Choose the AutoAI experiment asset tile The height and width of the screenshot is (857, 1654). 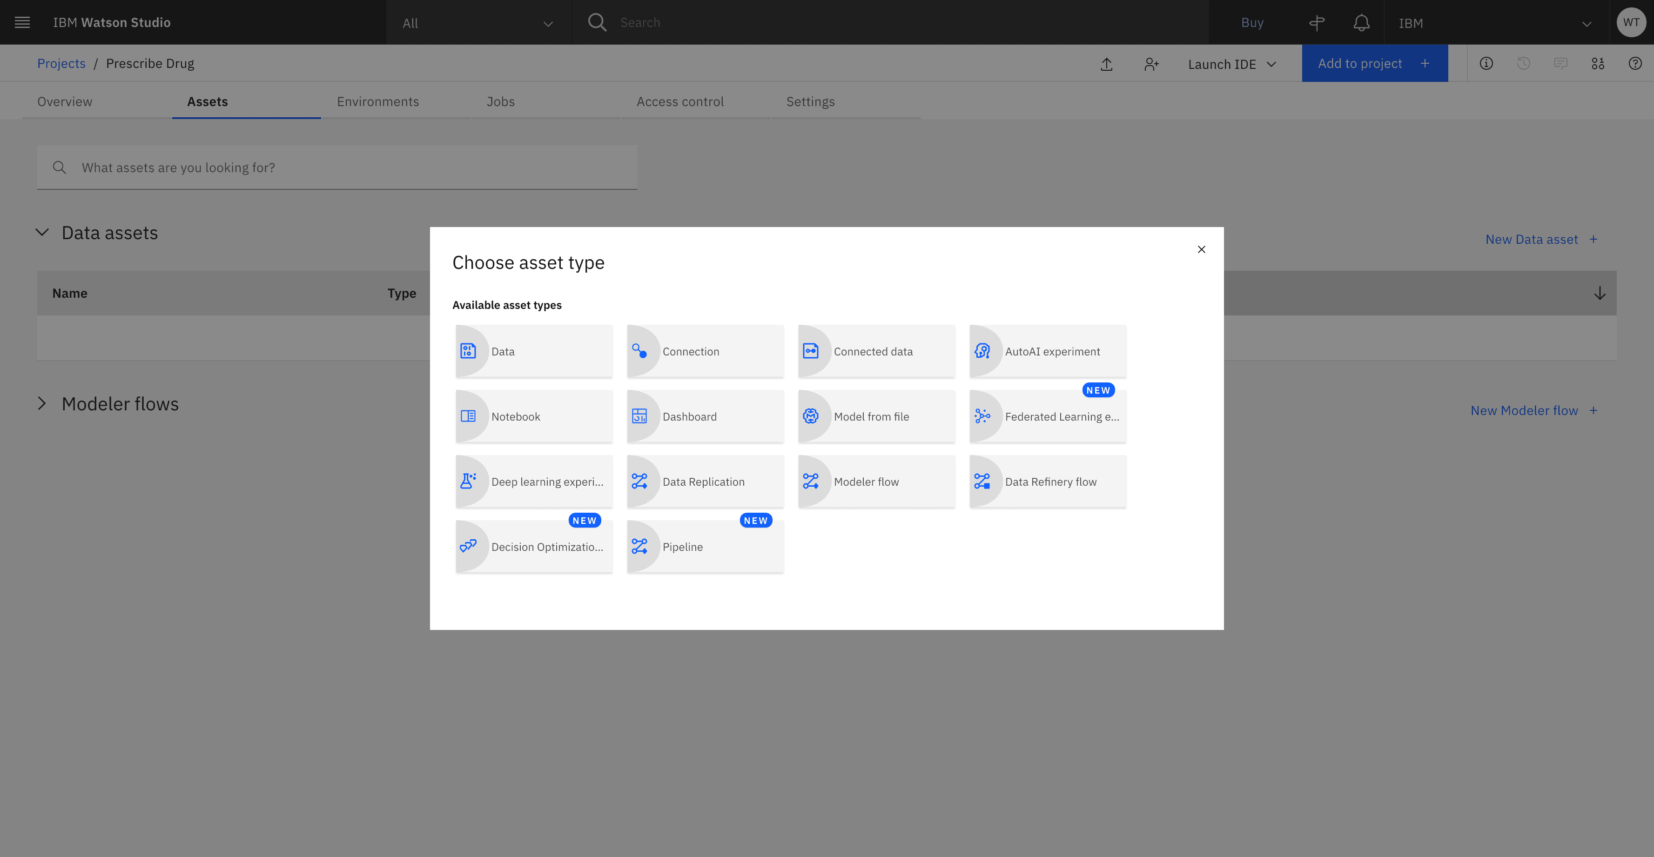point(1047,352)
